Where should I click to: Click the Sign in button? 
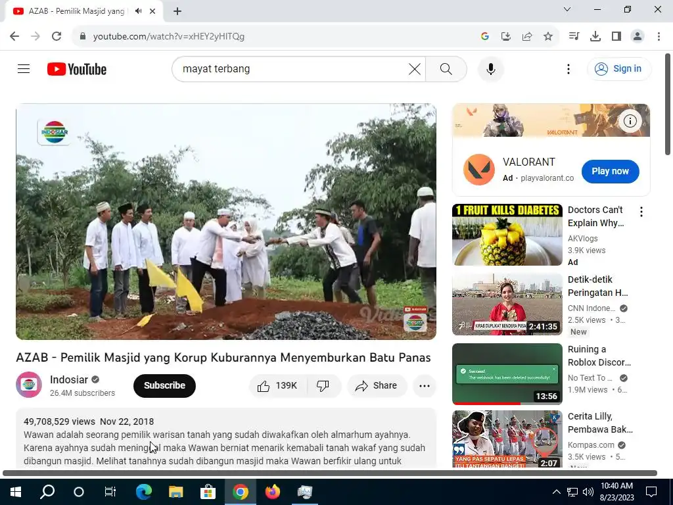coord(619,68)
